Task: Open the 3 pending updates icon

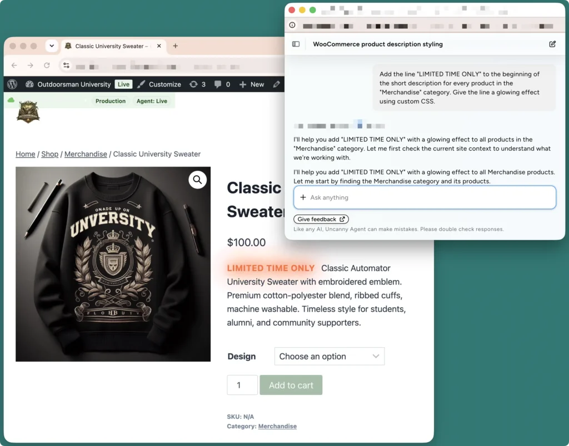Action: tap(197, 84)
